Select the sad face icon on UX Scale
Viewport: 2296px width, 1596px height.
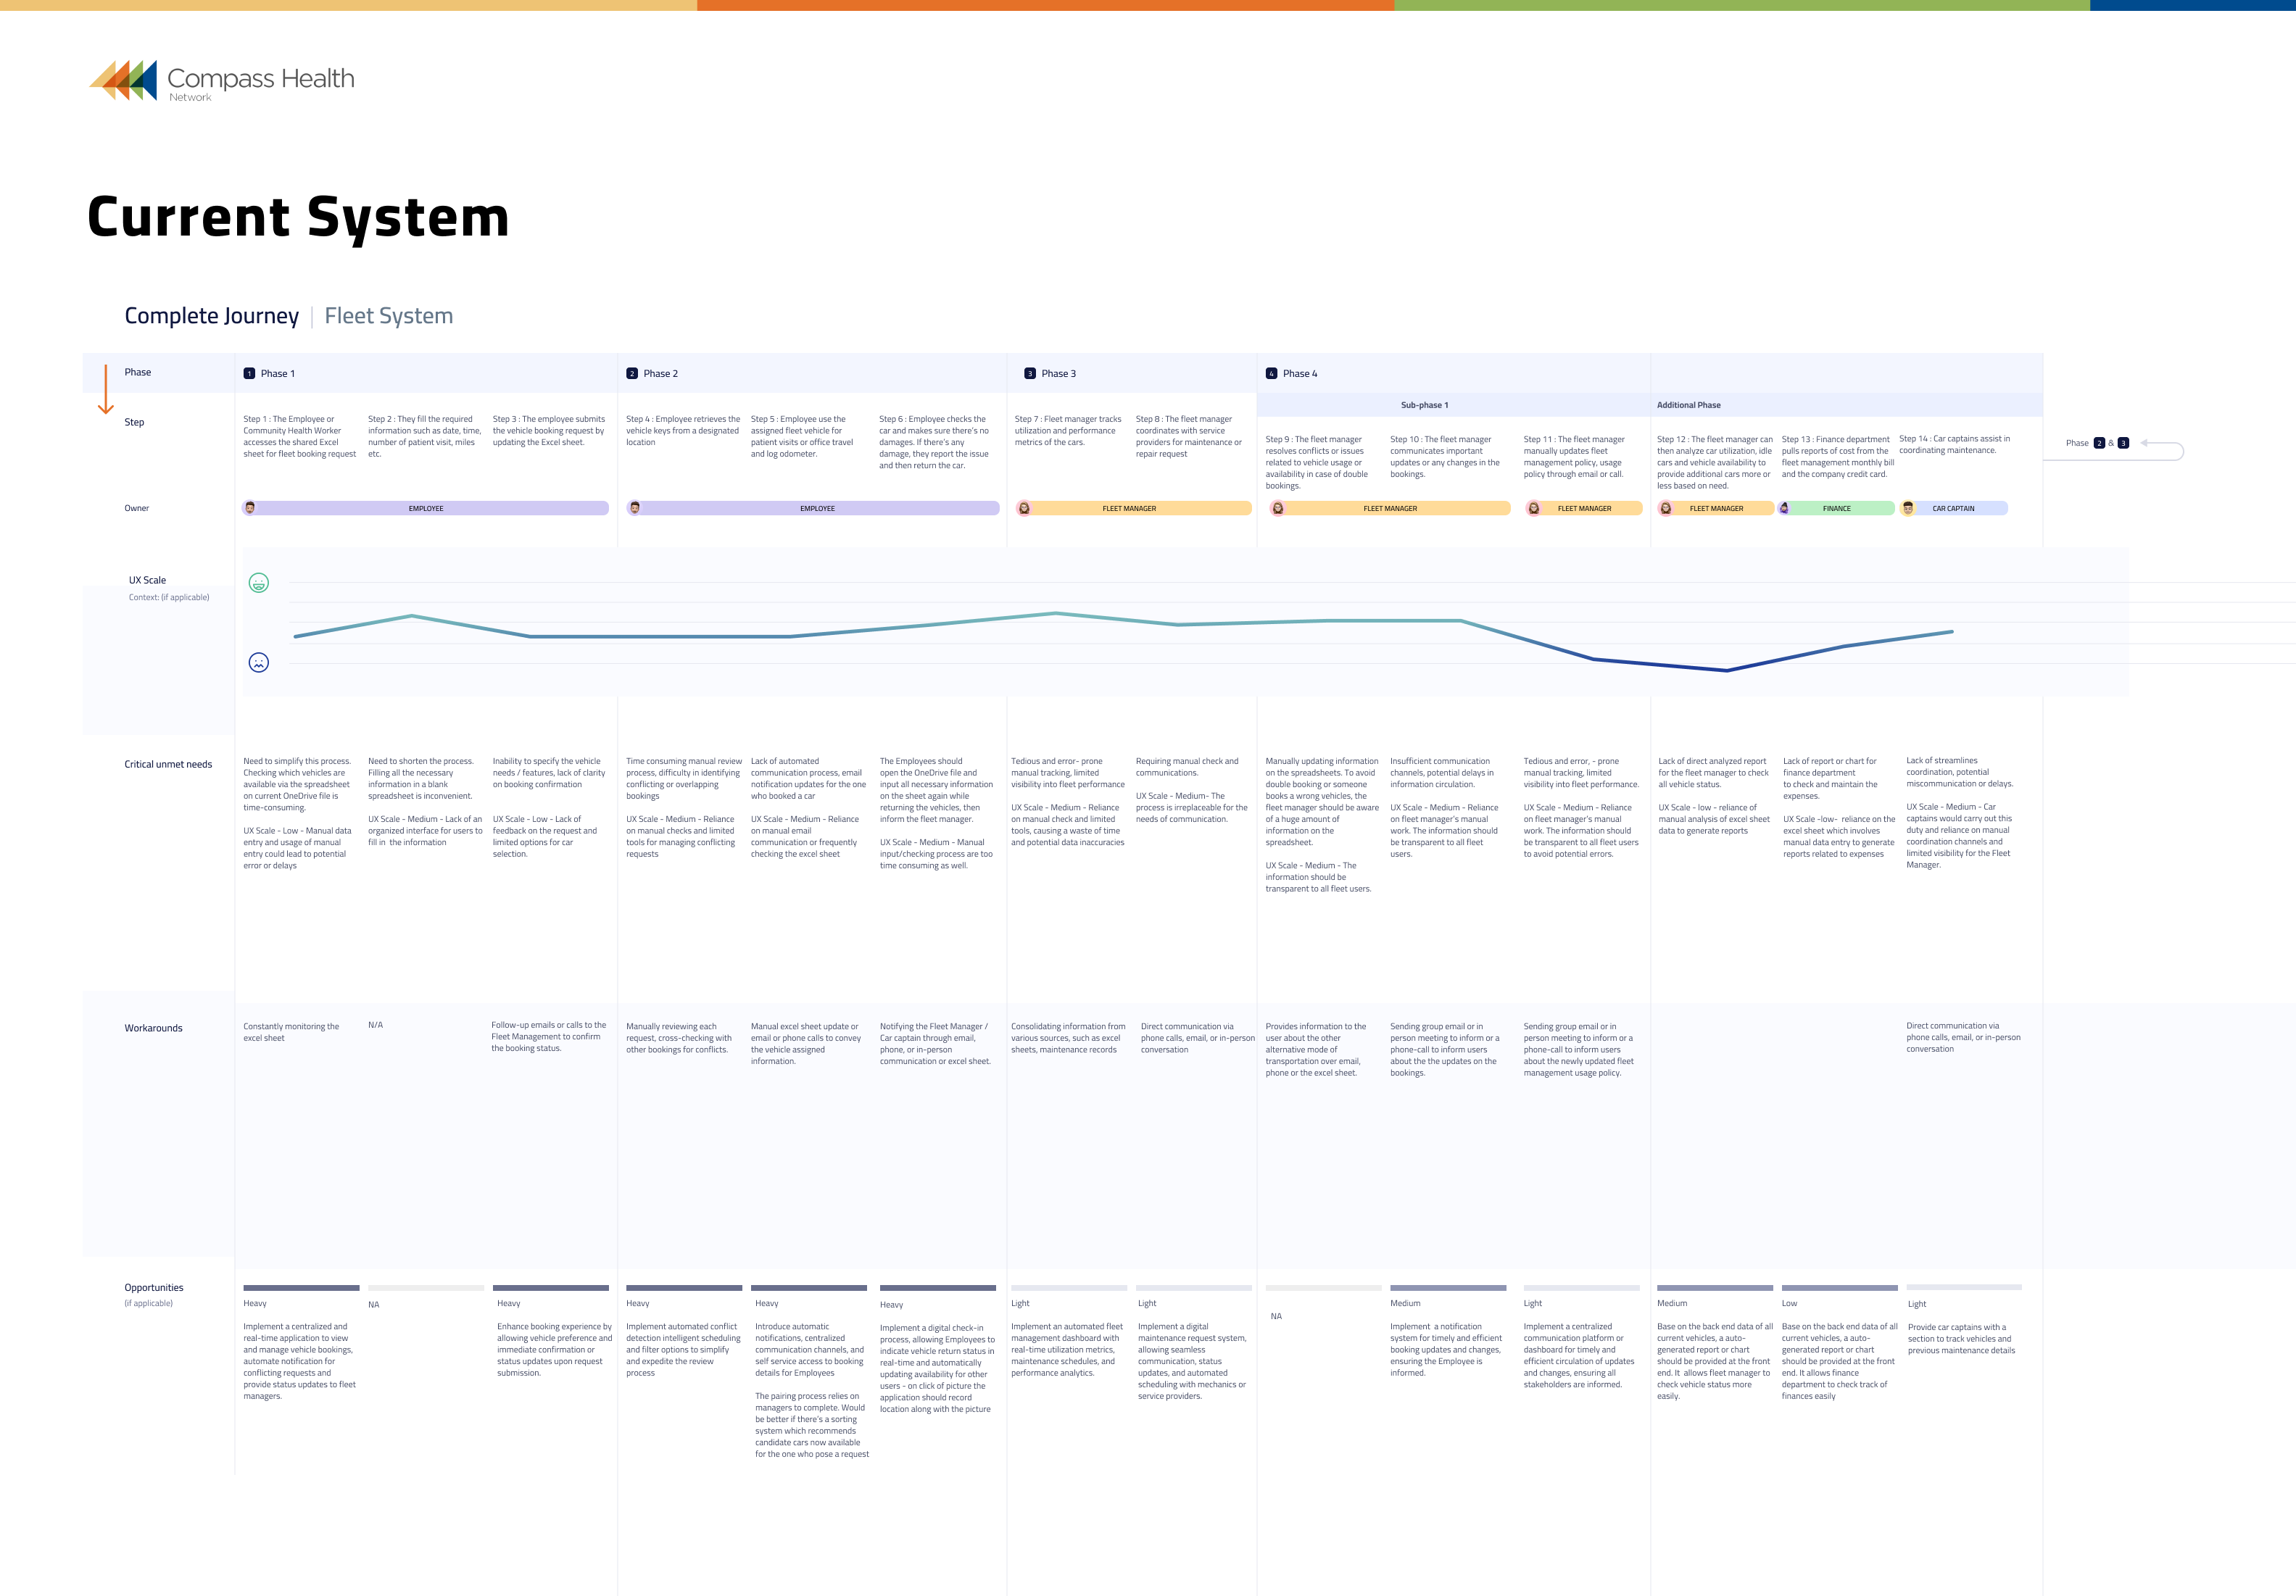coord(259,662)
